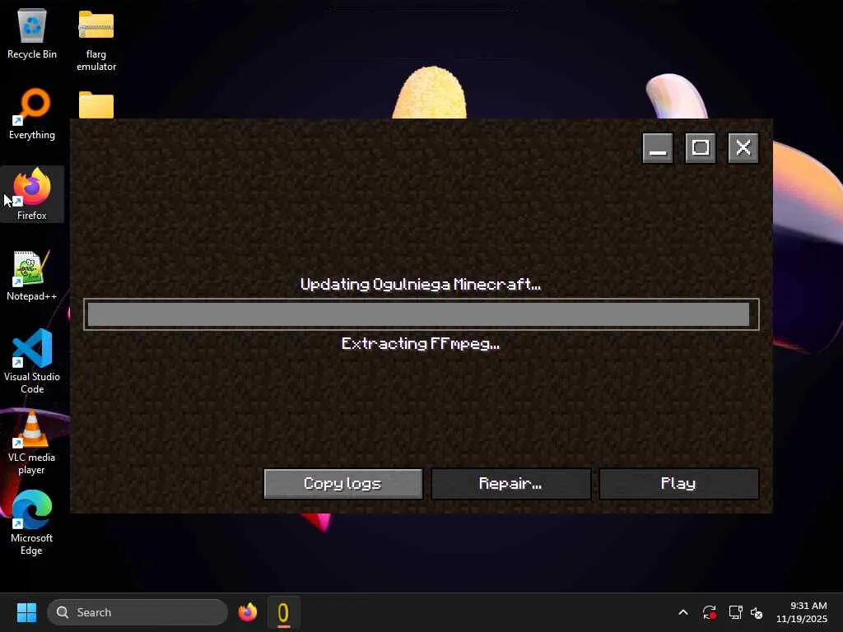Open the Windows Start menu
This screenshot has width=843, height=632.
click(26, 612)
